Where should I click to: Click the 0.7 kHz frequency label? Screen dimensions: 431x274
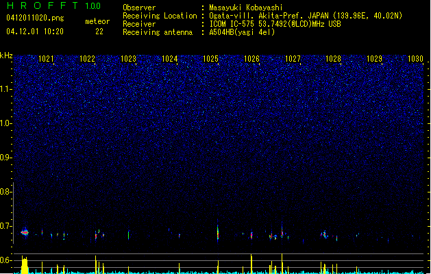(x=5, y=226)
